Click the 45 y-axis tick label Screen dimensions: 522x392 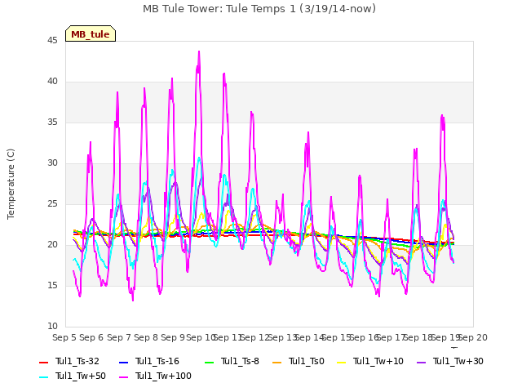[x=52, y=41]
